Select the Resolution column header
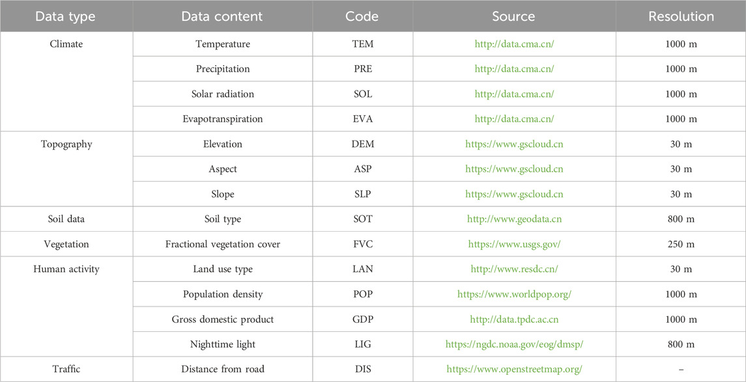This screenshot has height=382, width=746. coord(681,16)
